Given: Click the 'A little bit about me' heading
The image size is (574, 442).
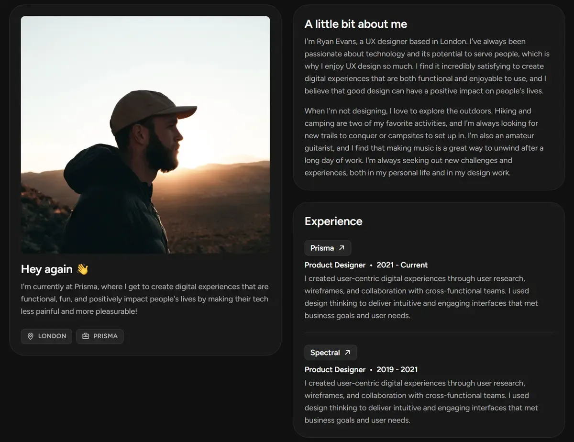Looking at the screenshot, I should coord(356,24).
